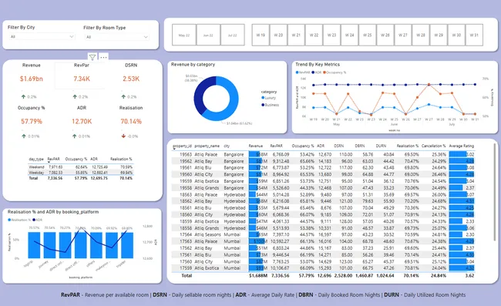Select week W 21 slicer tile
The image size is (501, 306).
click(296, 35)
